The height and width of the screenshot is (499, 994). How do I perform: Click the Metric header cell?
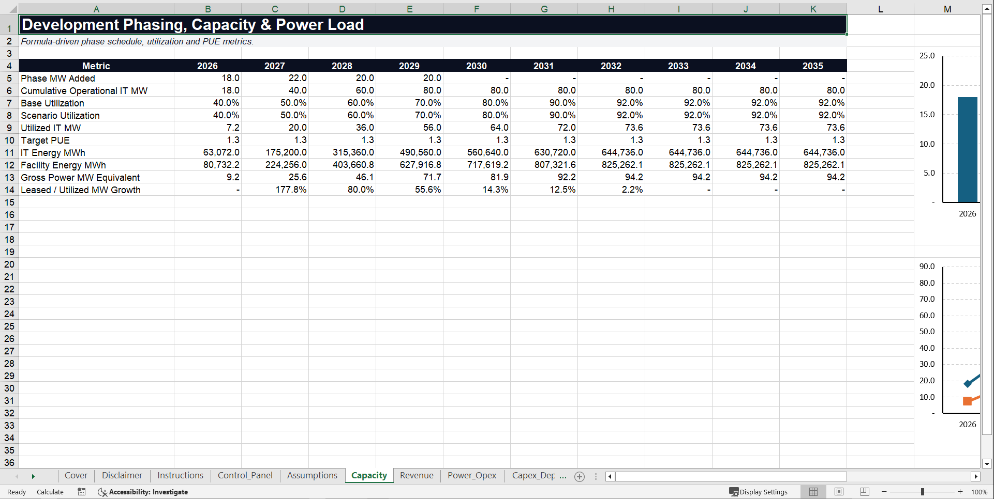point(96,66)
